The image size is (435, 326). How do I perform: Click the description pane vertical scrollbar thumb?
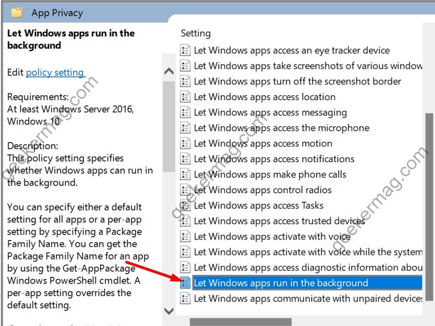coord(169,126)
